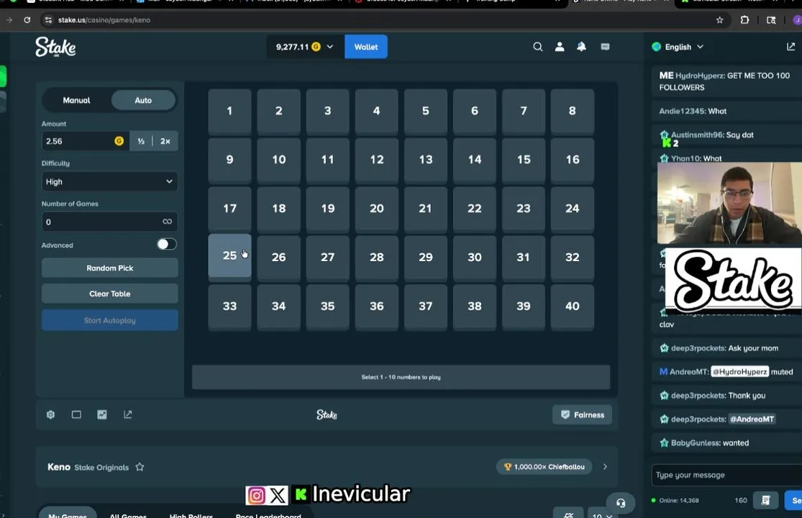Open BabyGunless user in chat
The width and height of the screenshot is (802, 518).
[x=696, y=443]
